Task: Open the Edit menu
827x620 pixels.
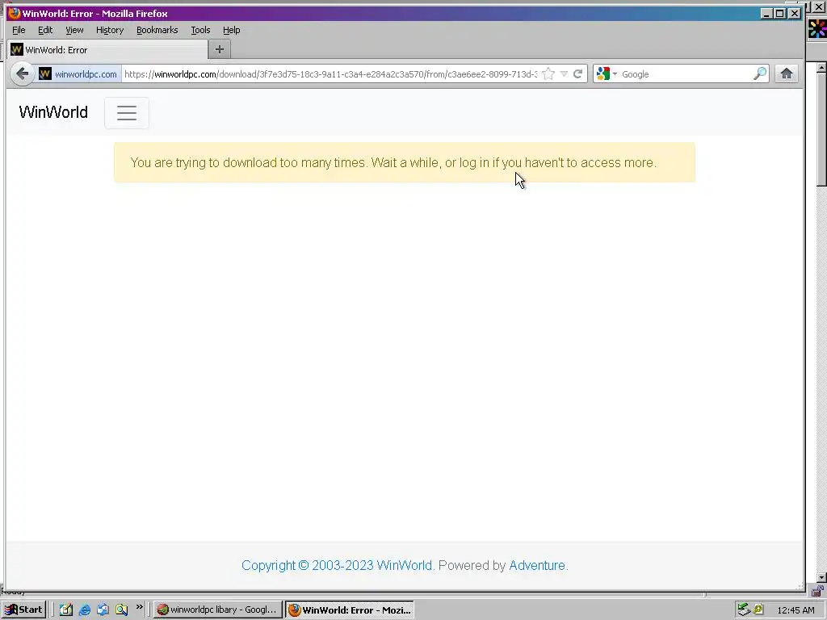Action: coord(45,30)
